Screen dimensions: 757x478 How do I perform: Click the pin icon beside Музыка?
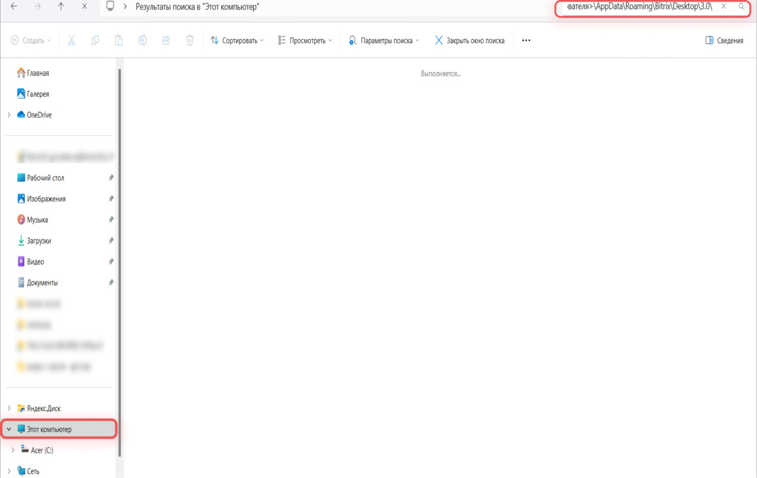pos(111,220)
